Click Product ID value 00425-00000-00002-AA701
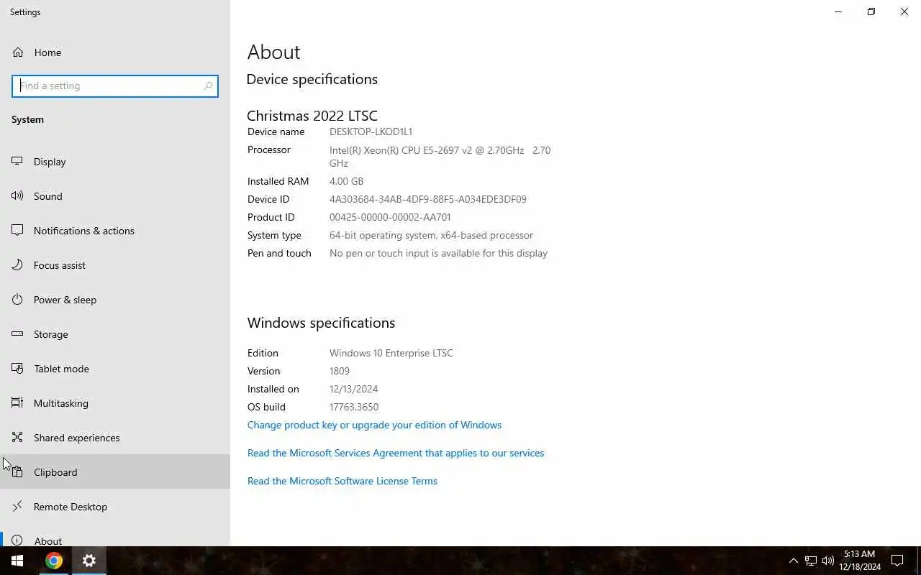 click(x=390, y=217)
